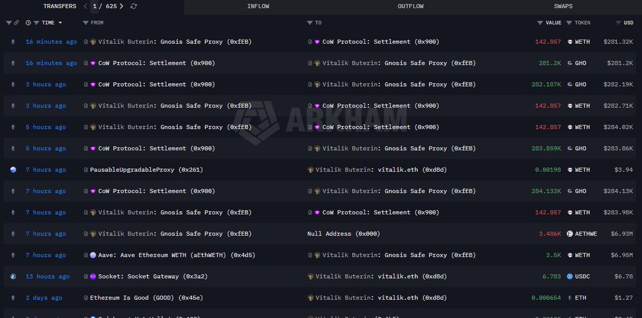Go to next page of transfers
The height and width of the screenshot is (318, 642).
click(121, 6)
